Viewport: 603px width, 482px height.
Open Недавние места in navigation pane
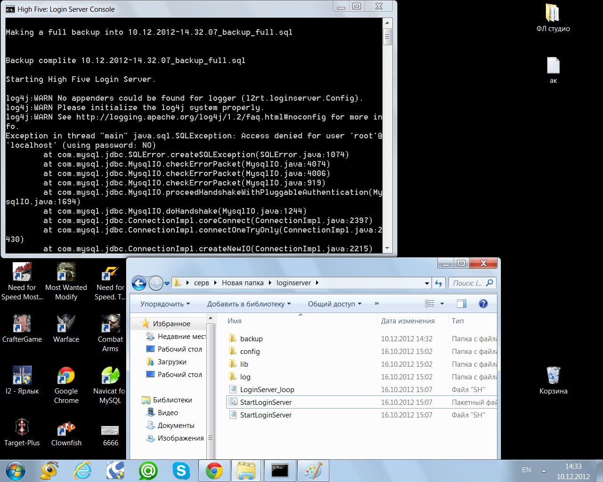pos(182,337)
